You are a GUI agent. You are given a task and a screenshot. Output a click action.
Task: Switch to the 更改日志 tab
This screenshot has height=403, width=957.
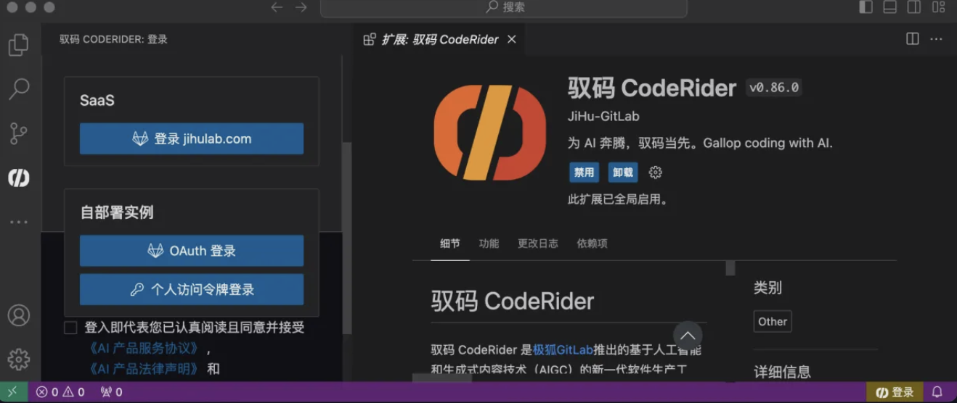click(x=538, y=244)
